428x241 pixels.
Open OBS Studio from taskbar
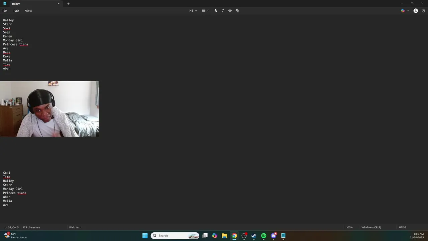[x=244, y=236]
